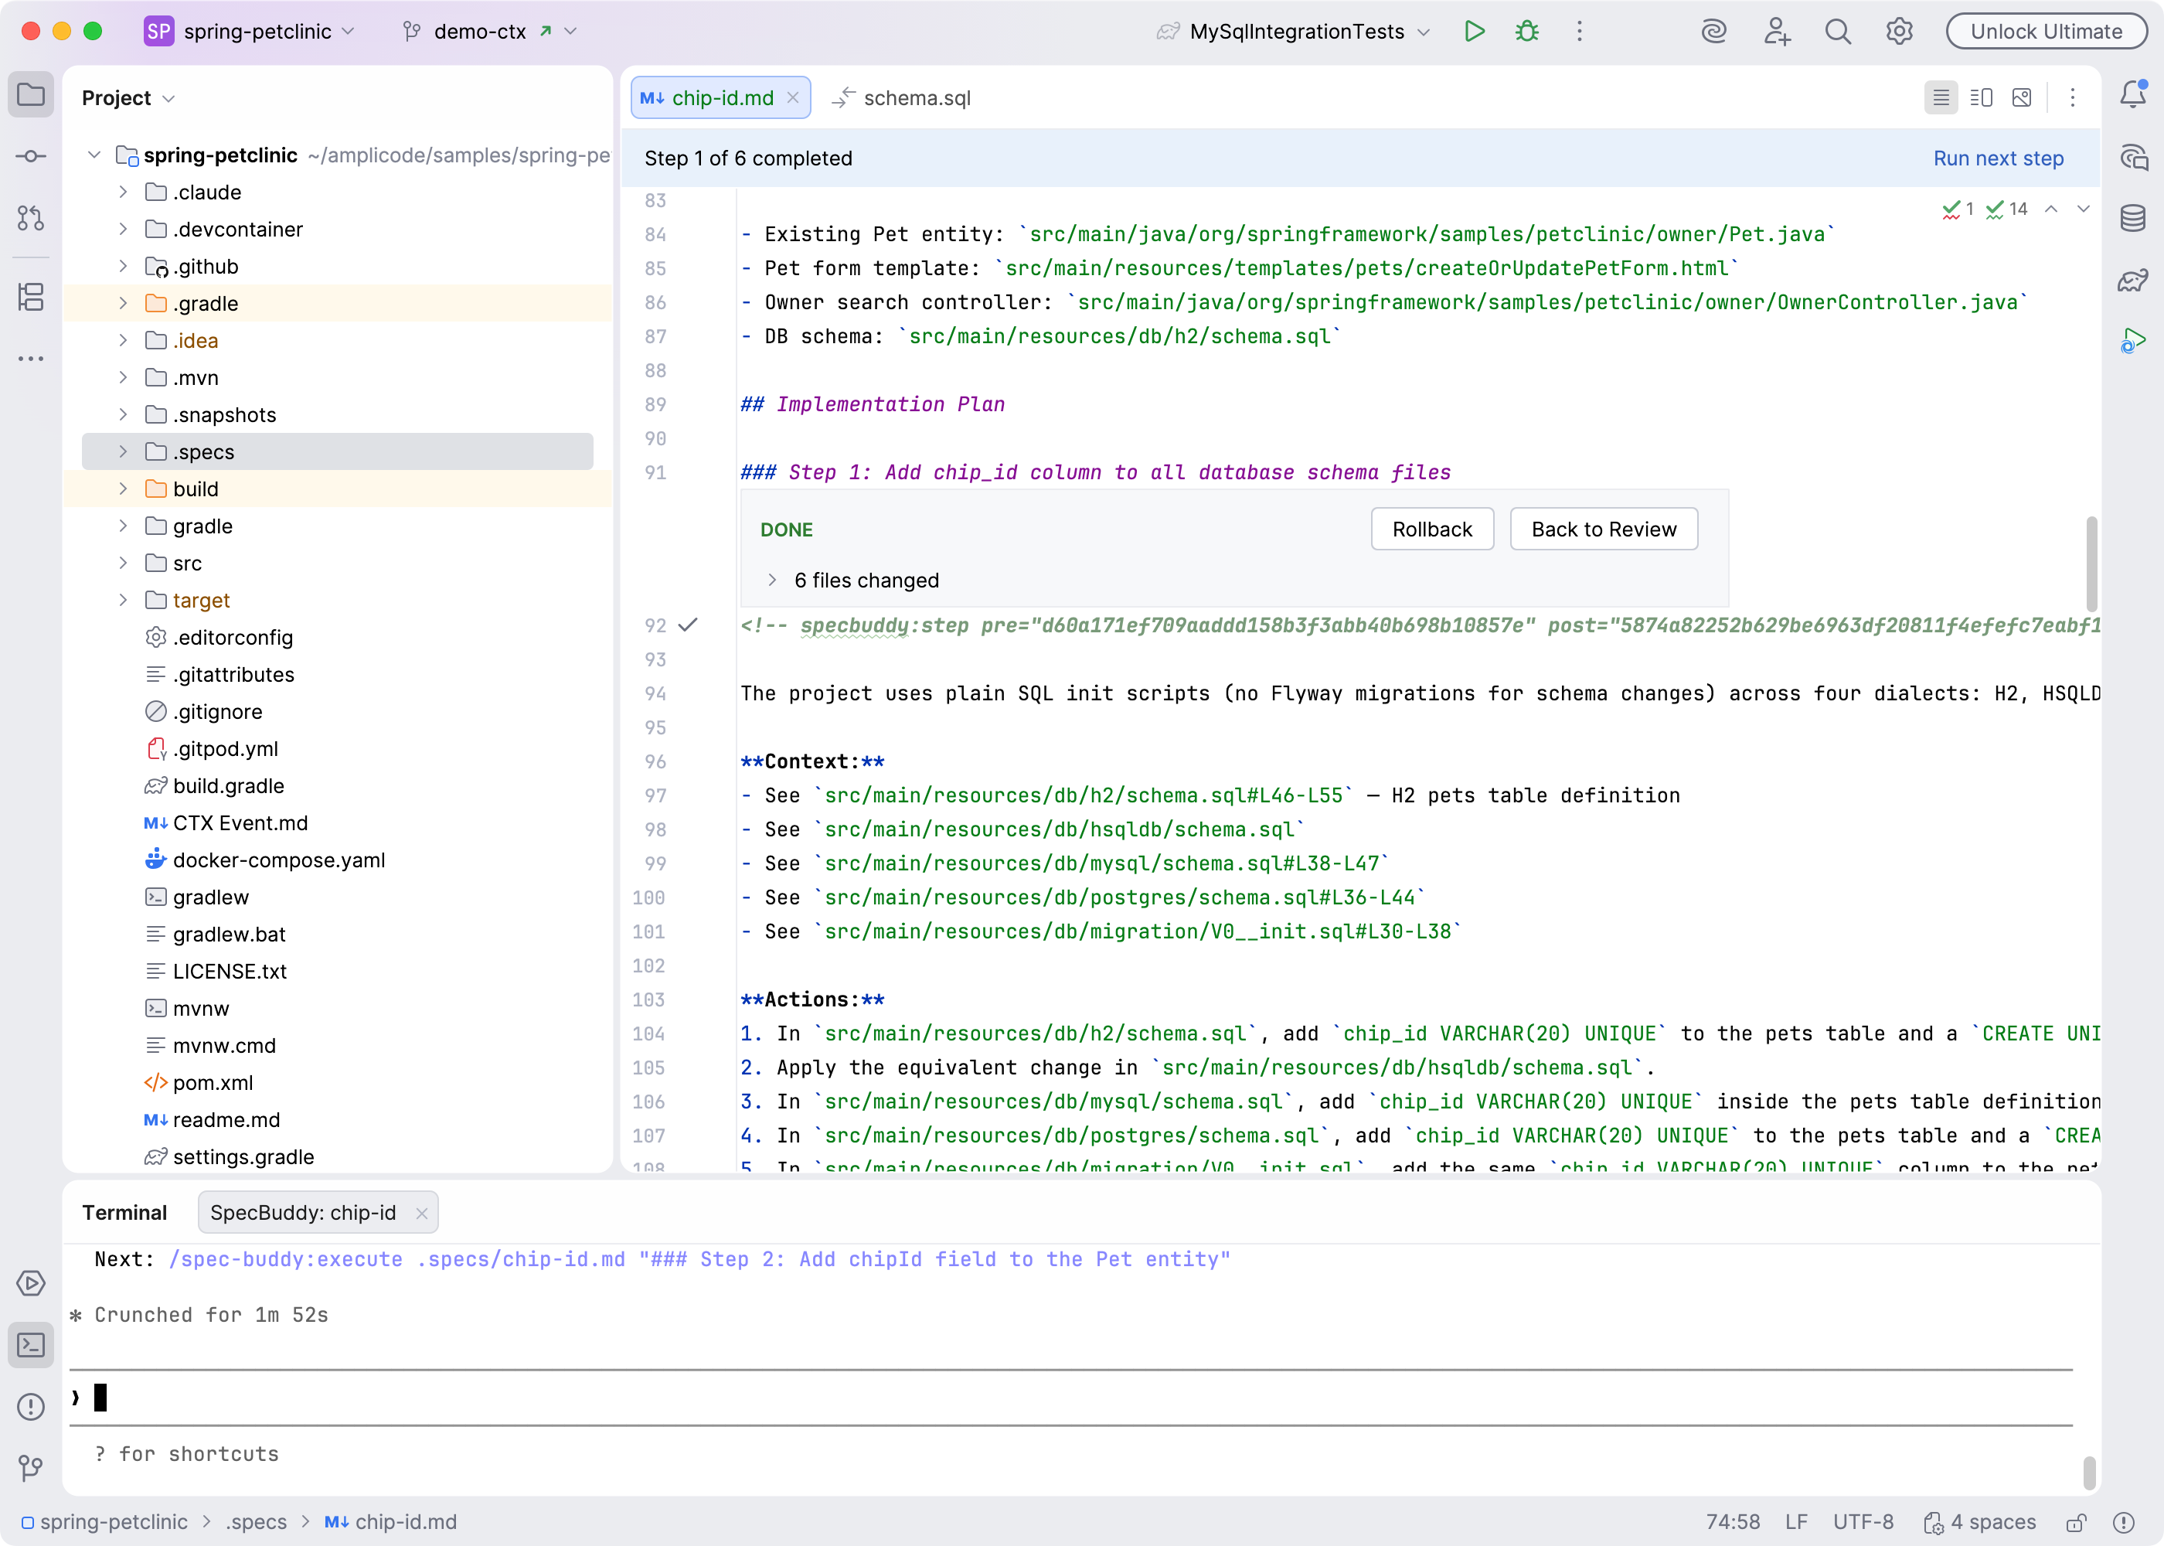Open Search Everywhere magnifier icon
The height and width of the screenshot is (1546, 2164).
1838,32
